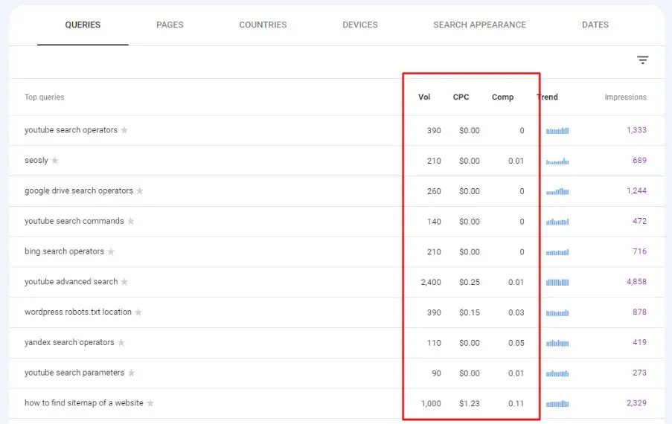The image size is (672, 424).
Task: Open the 'youtube search commands' query
Action: coord(74,221)
